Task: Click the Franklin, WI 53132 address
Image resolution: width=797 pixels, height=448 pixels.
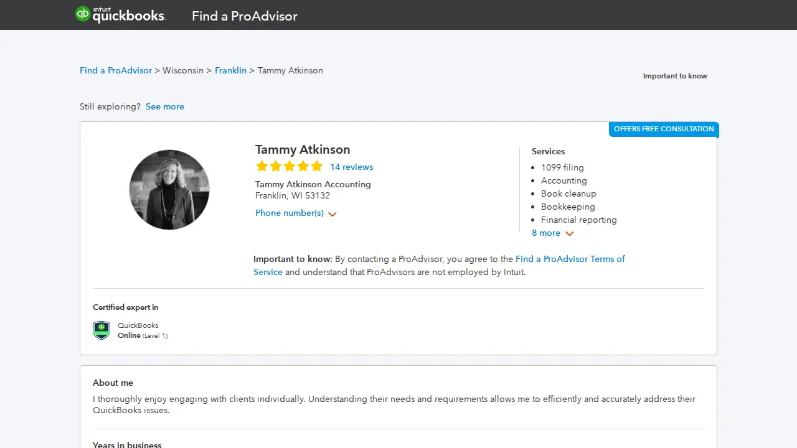Action: (x=293, y=195)
